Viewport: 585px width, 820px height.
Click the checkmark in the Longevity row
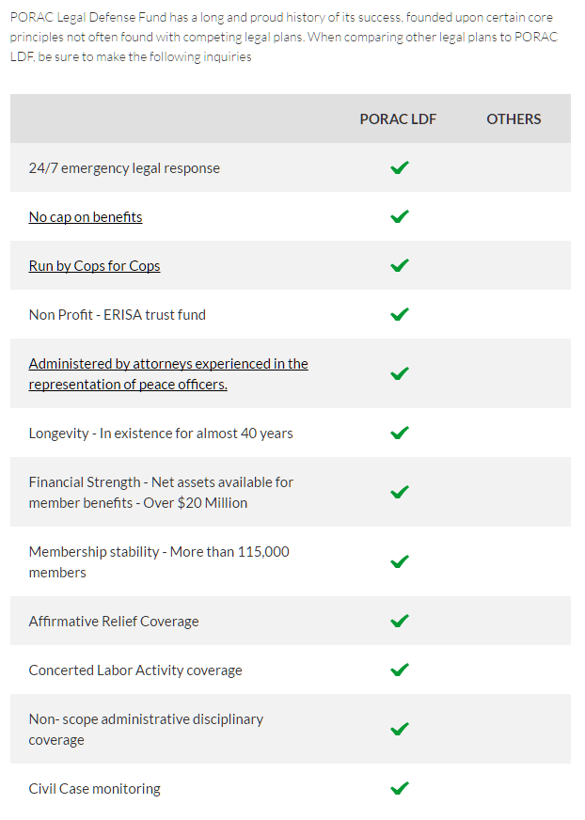coord(400,434)
